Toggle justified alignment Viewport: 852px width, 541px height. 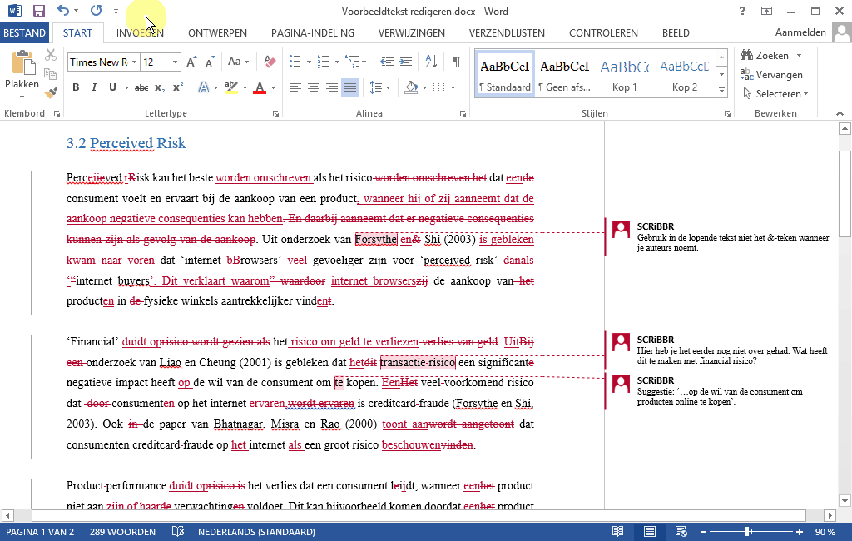point(350,87)
